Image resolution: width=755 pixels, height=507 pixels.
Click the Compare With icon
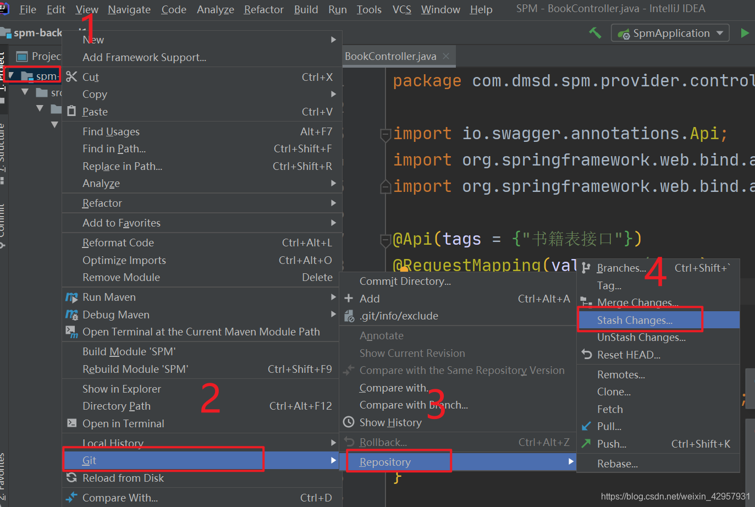click(x=71, y=498)
